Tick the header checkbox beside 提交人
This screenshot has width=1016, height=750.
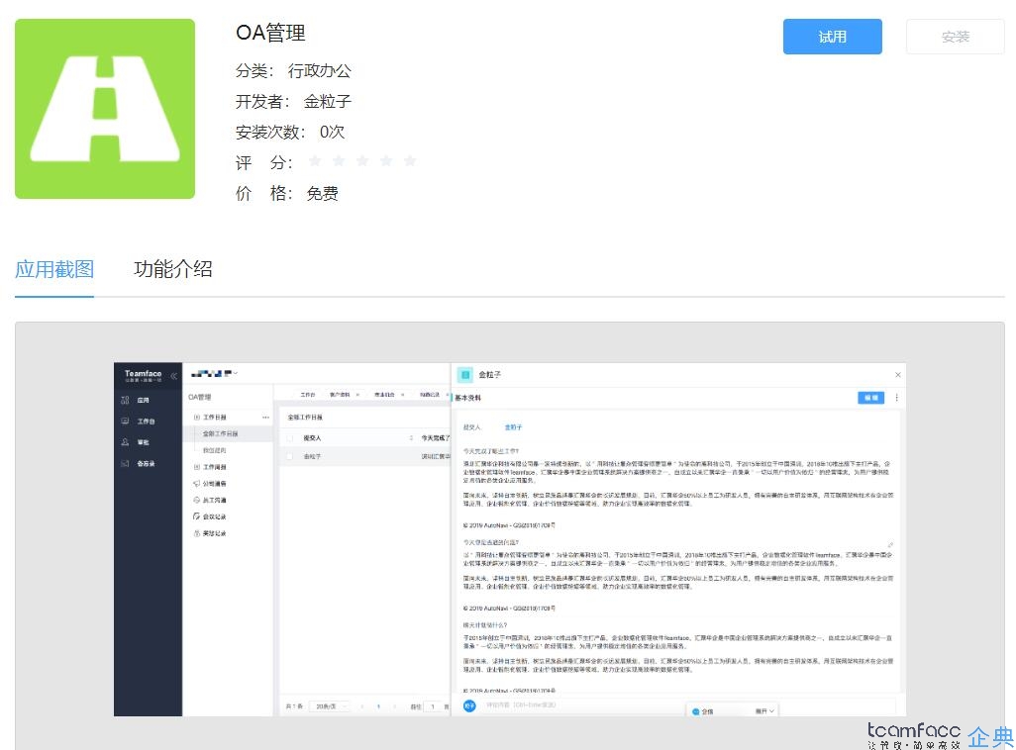289,438
